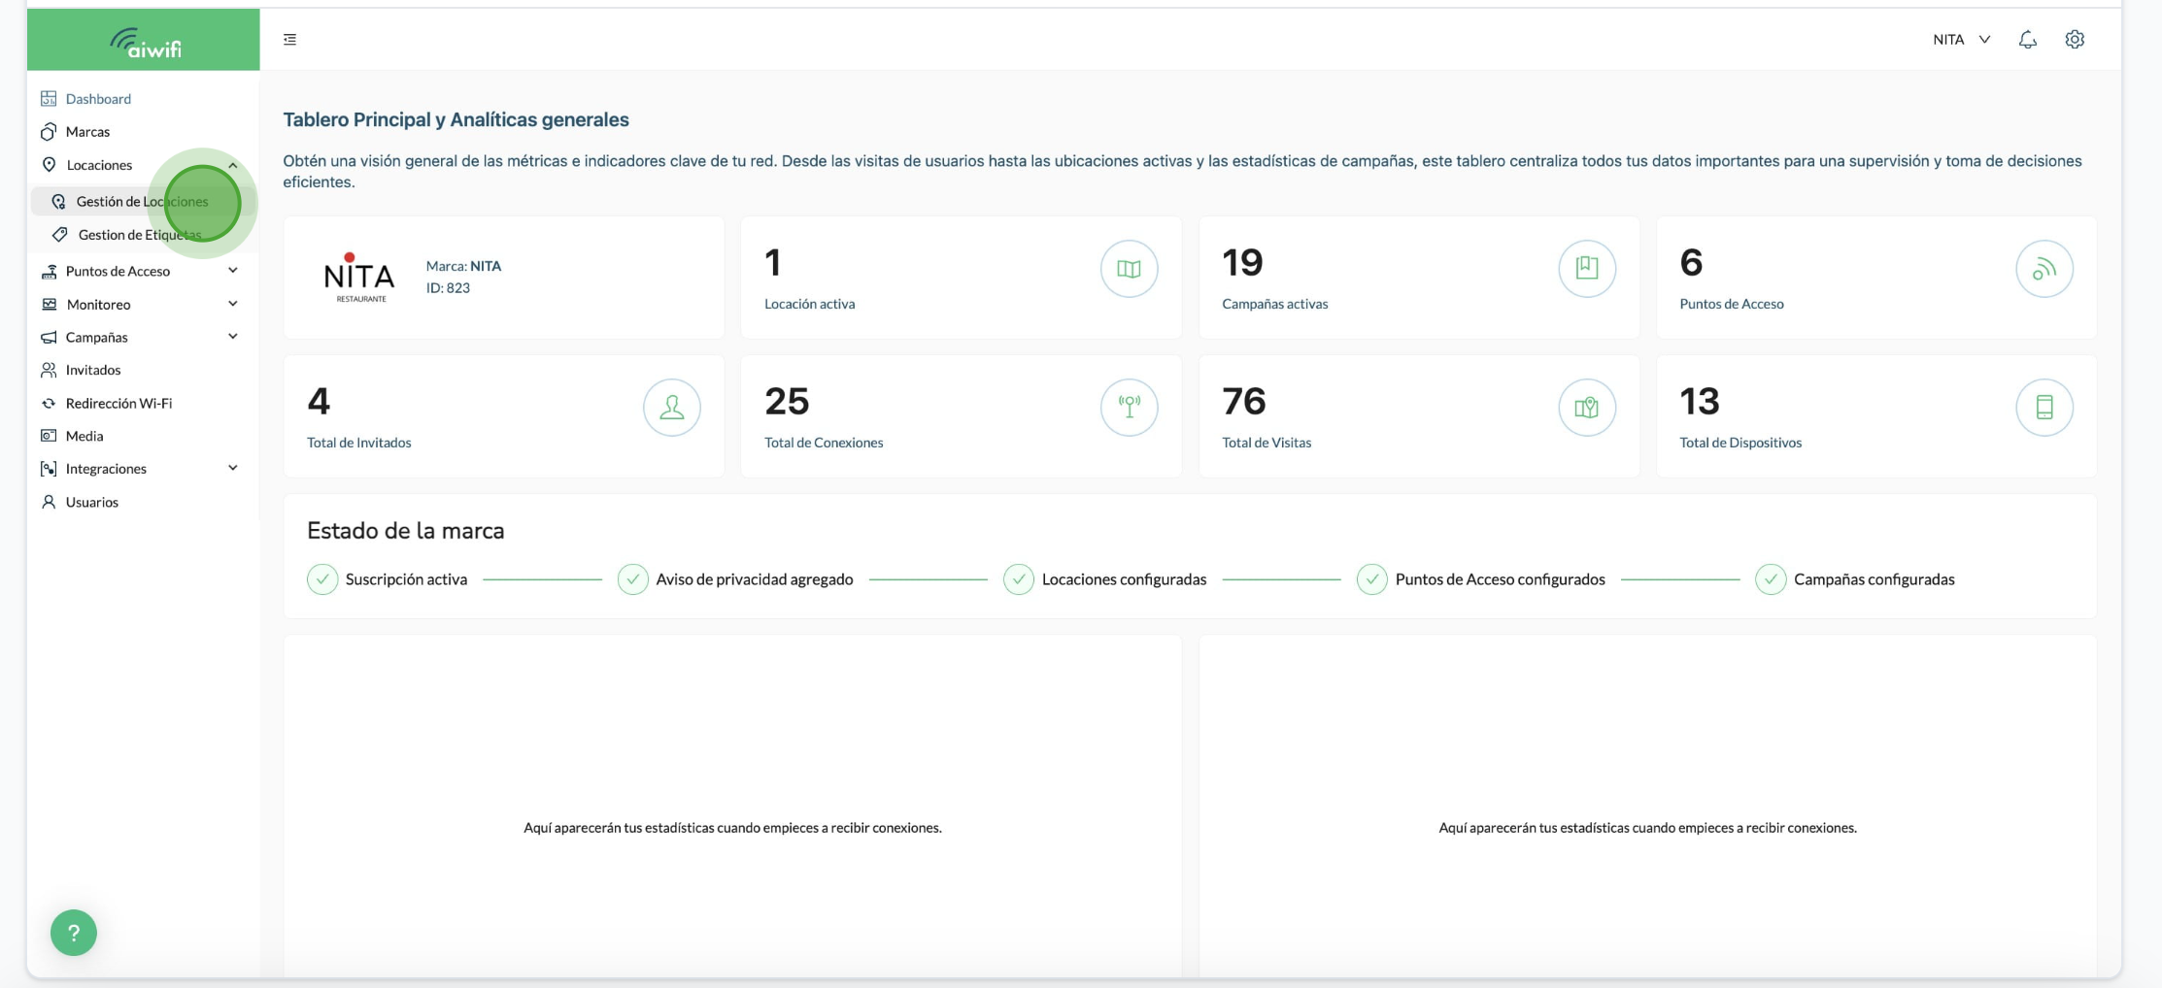
Task: Click Puntos de Acceso configurados check icon
Action: click(1371, 579)
